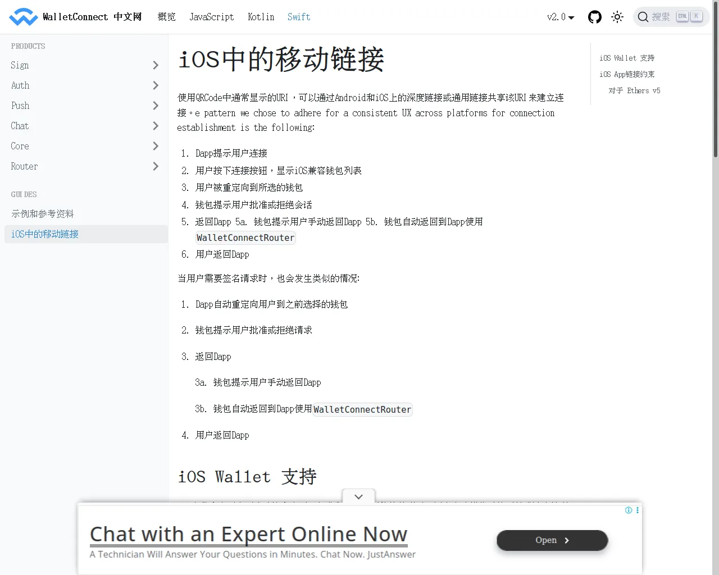Jump to iOS Wallet 支持 in contents

pos(627,58)
